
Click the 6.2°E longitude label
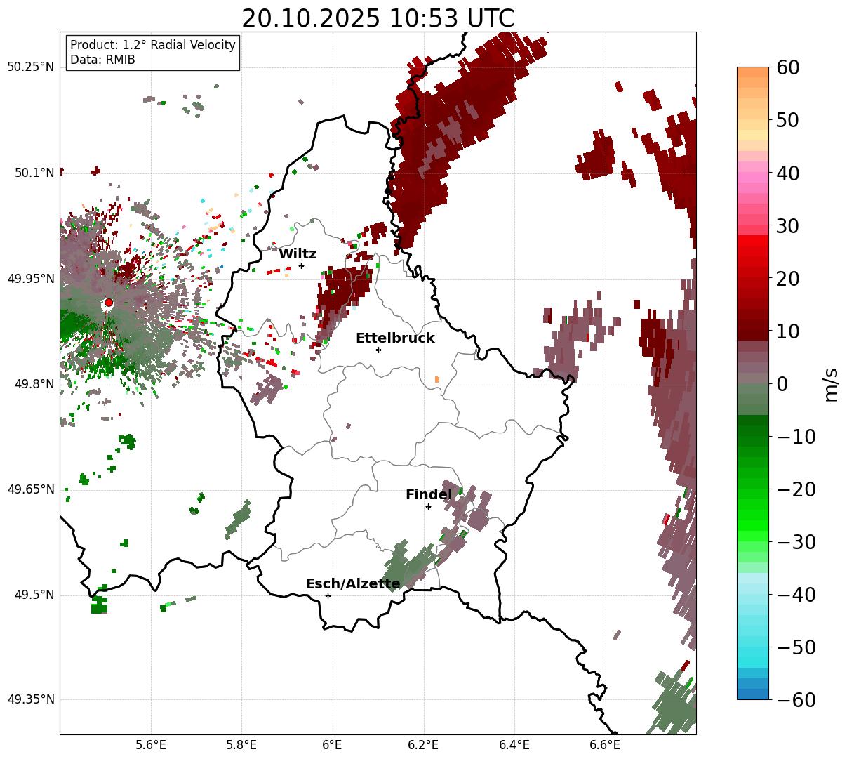[x=423, y=745]
